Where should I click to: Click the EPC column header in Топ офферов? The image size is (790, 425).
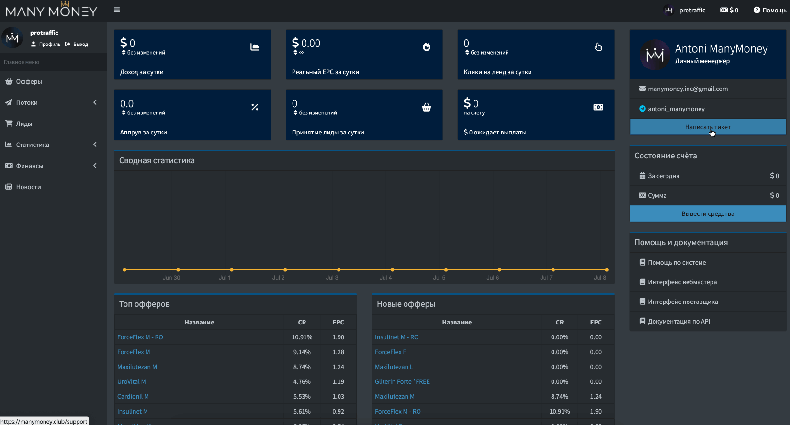(x=339, y=322)
